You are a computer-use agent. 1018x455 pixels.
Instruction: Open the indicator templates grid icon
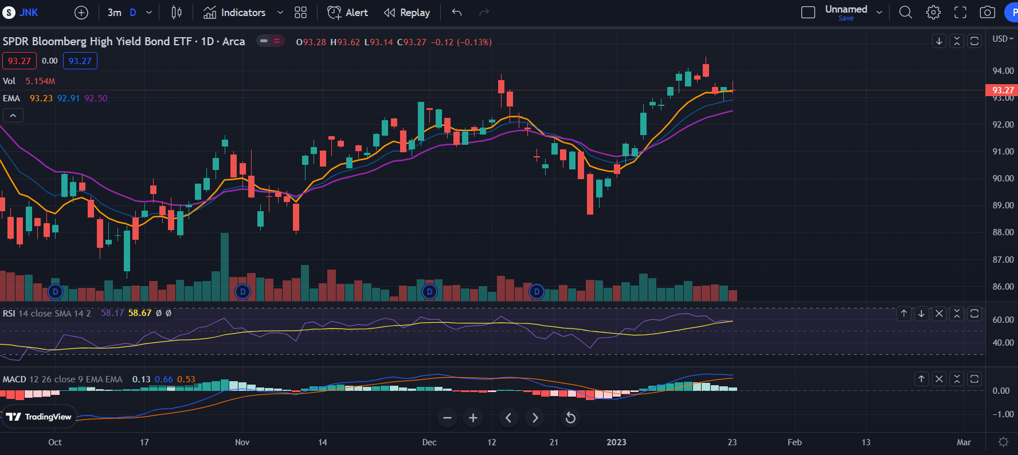point(300,13)
